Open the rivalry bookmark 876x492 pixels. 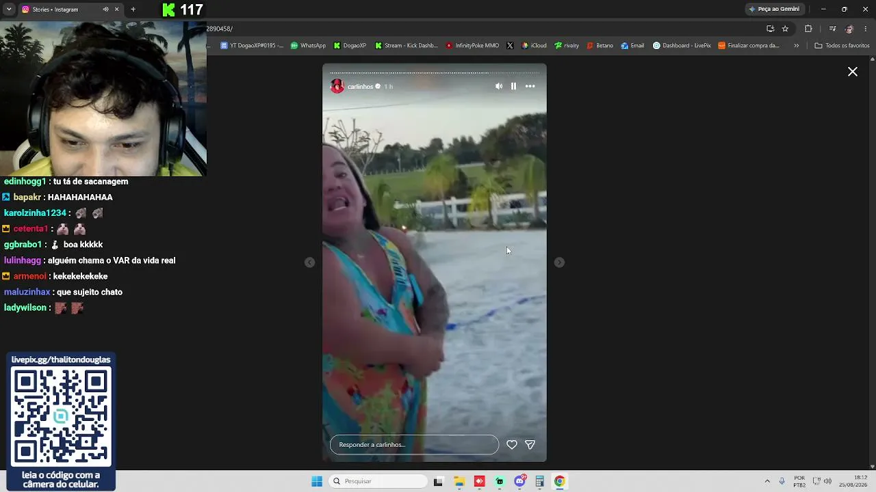click(x=567, y=46)
